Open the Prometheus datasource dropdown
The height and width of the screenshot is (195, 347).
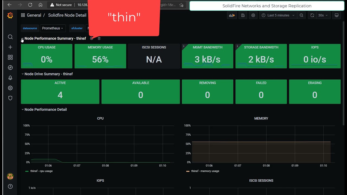[53, 28]
